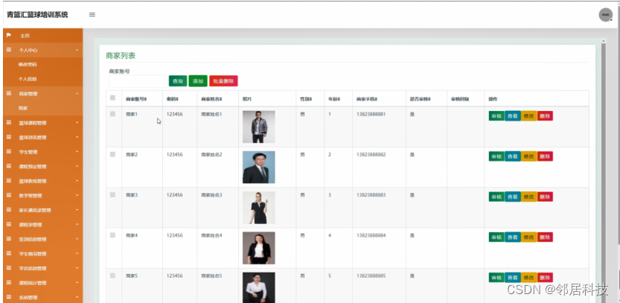
Task: Open 个人信息 under 个人中心
Action: 28,79
